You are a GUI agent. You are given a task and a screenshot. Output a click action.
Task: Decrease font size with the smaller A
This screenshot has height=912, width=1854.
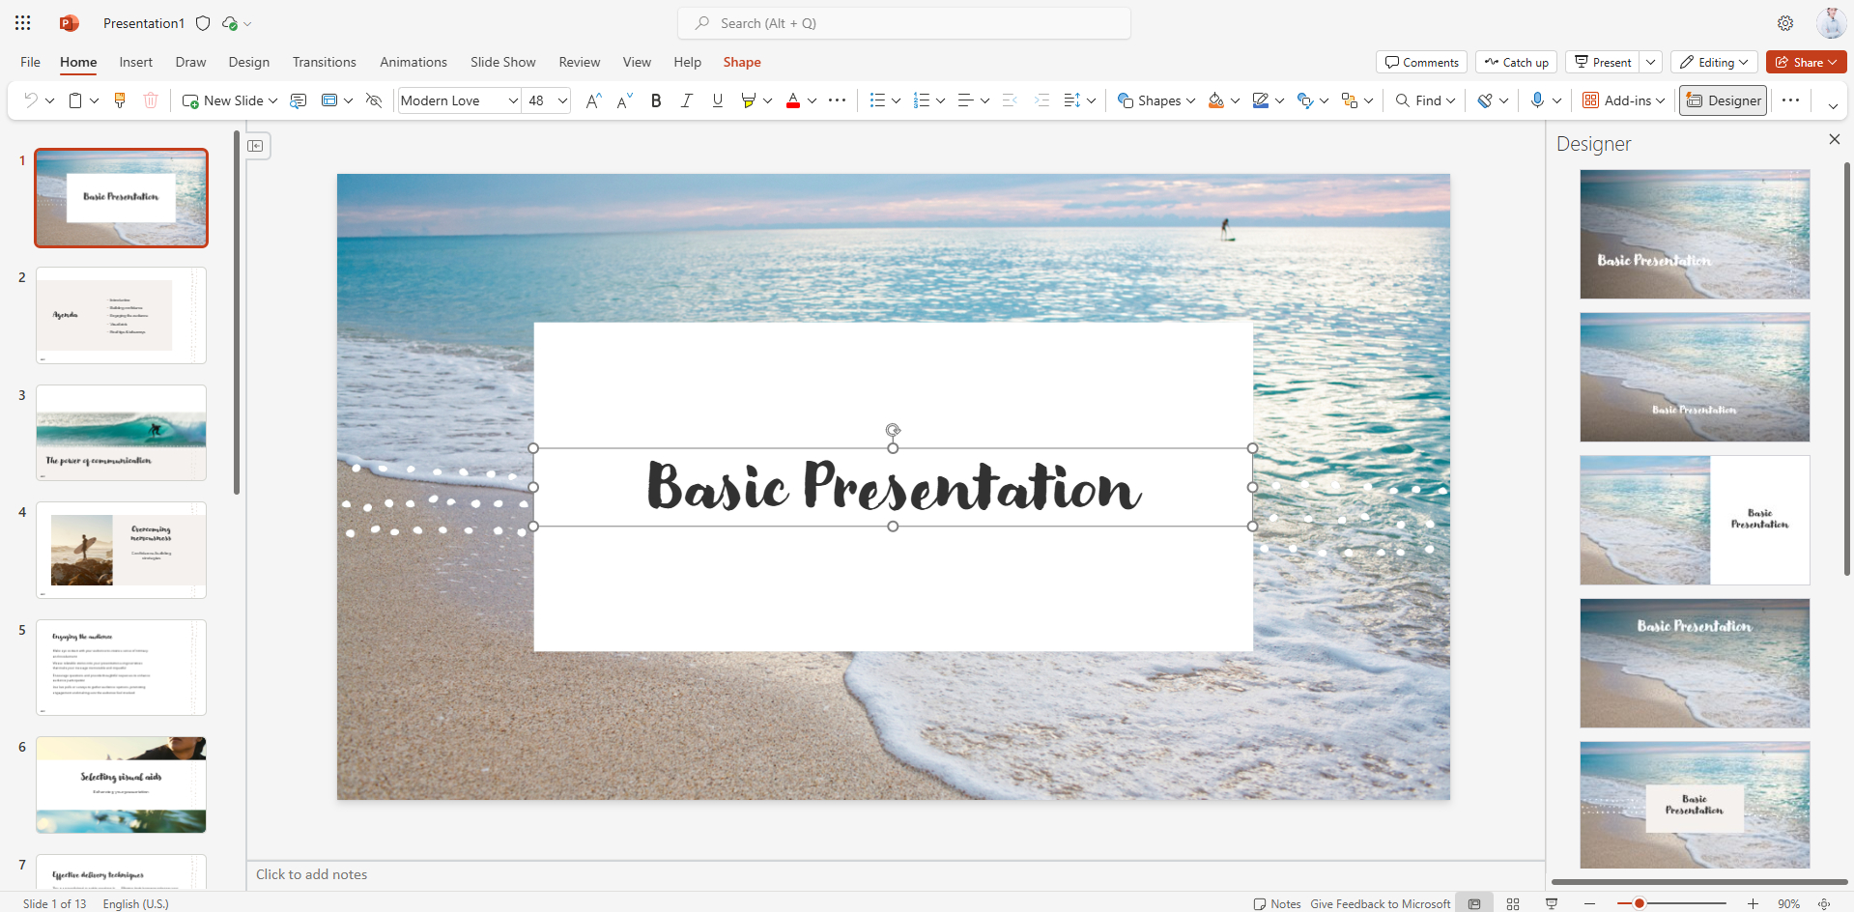625,100
